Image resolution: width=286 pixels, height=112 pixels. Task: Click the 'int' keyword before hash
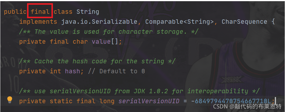click(x=56, y=71)
